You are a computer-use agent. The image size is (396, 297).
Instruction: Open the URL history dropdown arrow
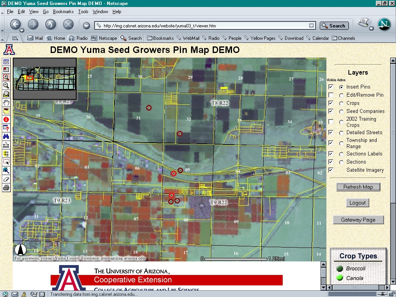312,26
